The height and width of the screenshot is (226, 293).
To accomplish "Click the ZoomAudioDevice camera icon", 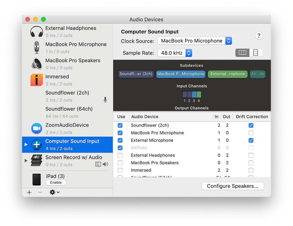I will pos(36,128).
